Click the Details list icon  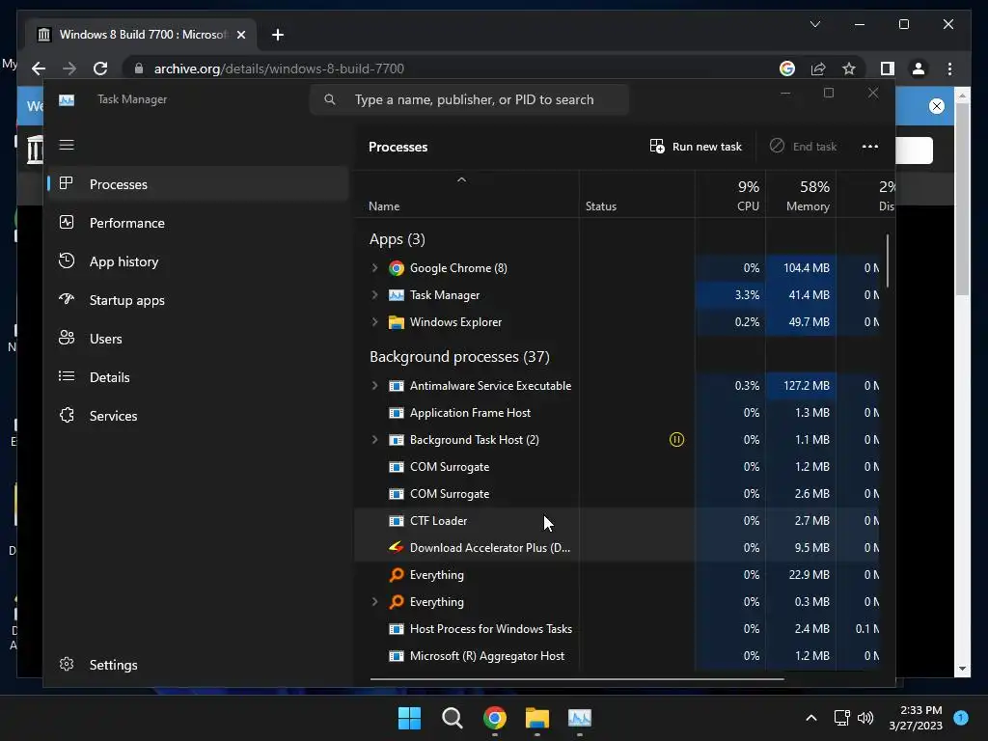tap(67, 376)
